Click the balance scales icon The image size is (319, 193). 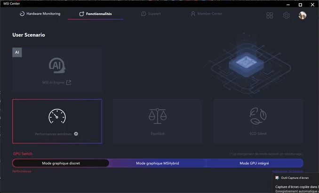click(158, 116)
